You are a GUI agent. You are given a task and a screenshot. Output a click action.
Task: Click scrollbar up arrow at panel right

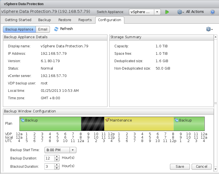point(216,37)
